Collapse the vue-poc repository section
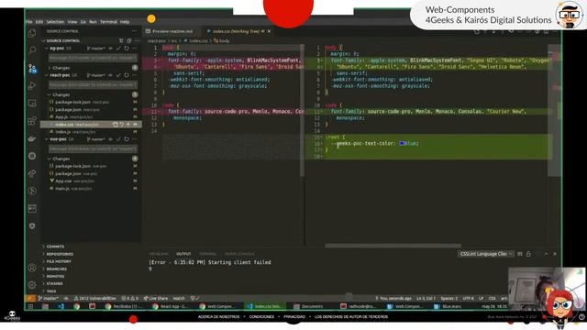This screenshot has width=587, height=330. click(x=47, y=139)
